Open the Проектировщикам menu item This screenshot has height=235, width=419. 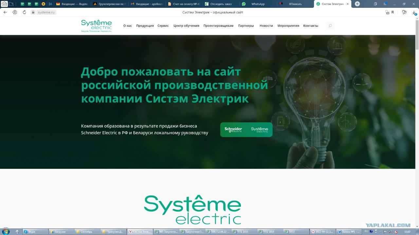pyautogui.click(x=218, y=26)
